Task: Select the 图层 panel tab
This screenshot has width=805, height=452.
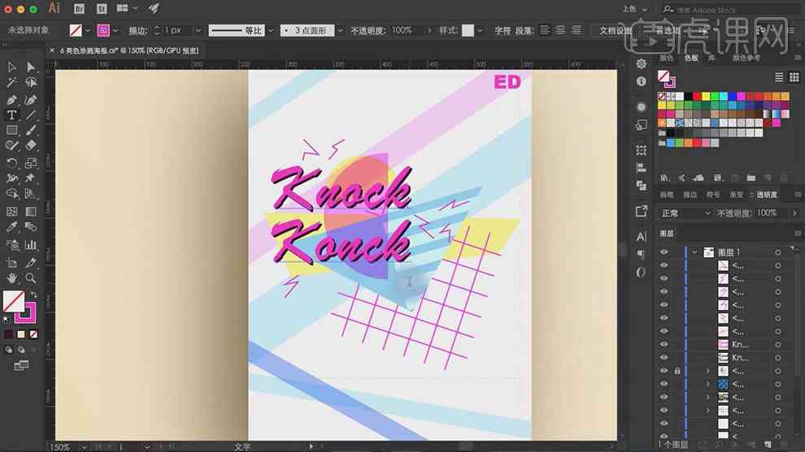Action: [x=667, y=234]
